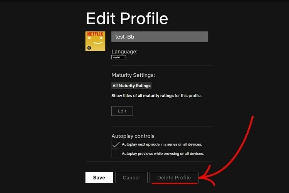289x193 pixels.
Task: Click the Edit Profile heading
Action: point(127,18)
